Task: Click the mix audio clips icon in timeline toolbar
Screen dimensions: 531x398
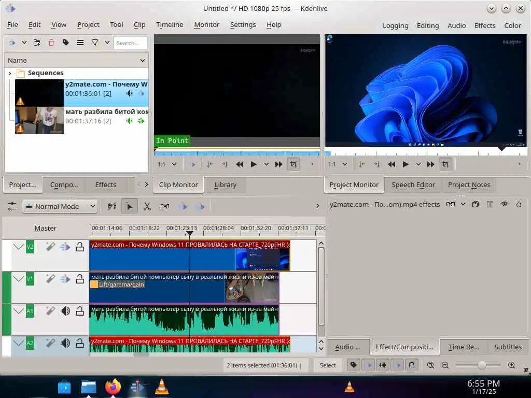Action: tap(112, 206)
